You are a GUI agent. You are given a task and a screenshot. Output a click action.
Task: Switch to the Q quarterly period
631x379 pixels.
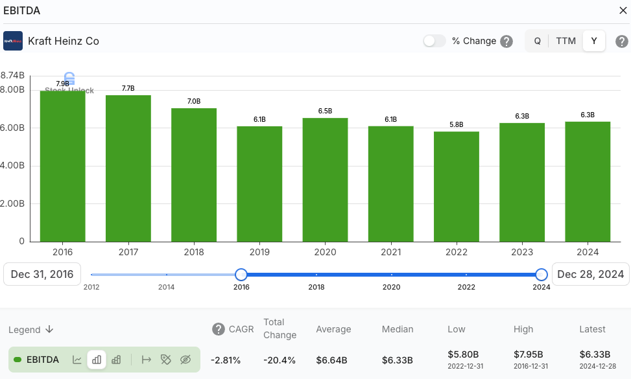(x=537, y=41)
